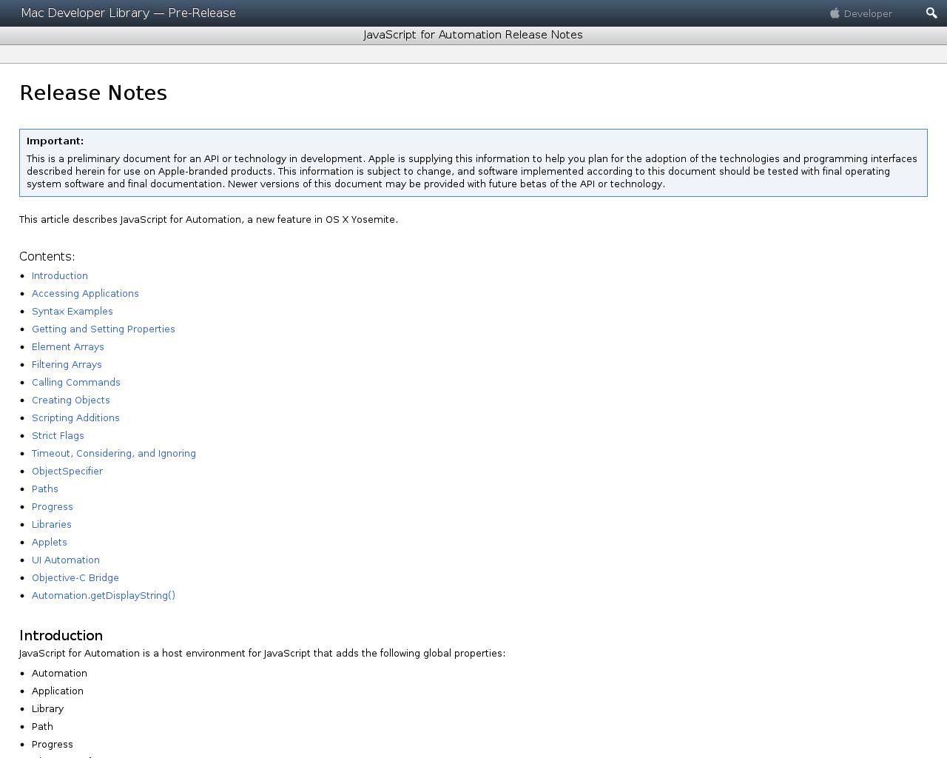Open Timeout, Considering, and Ignoring link
The width and height of the screenshot is (947, 758).
(x=114, y=453)
